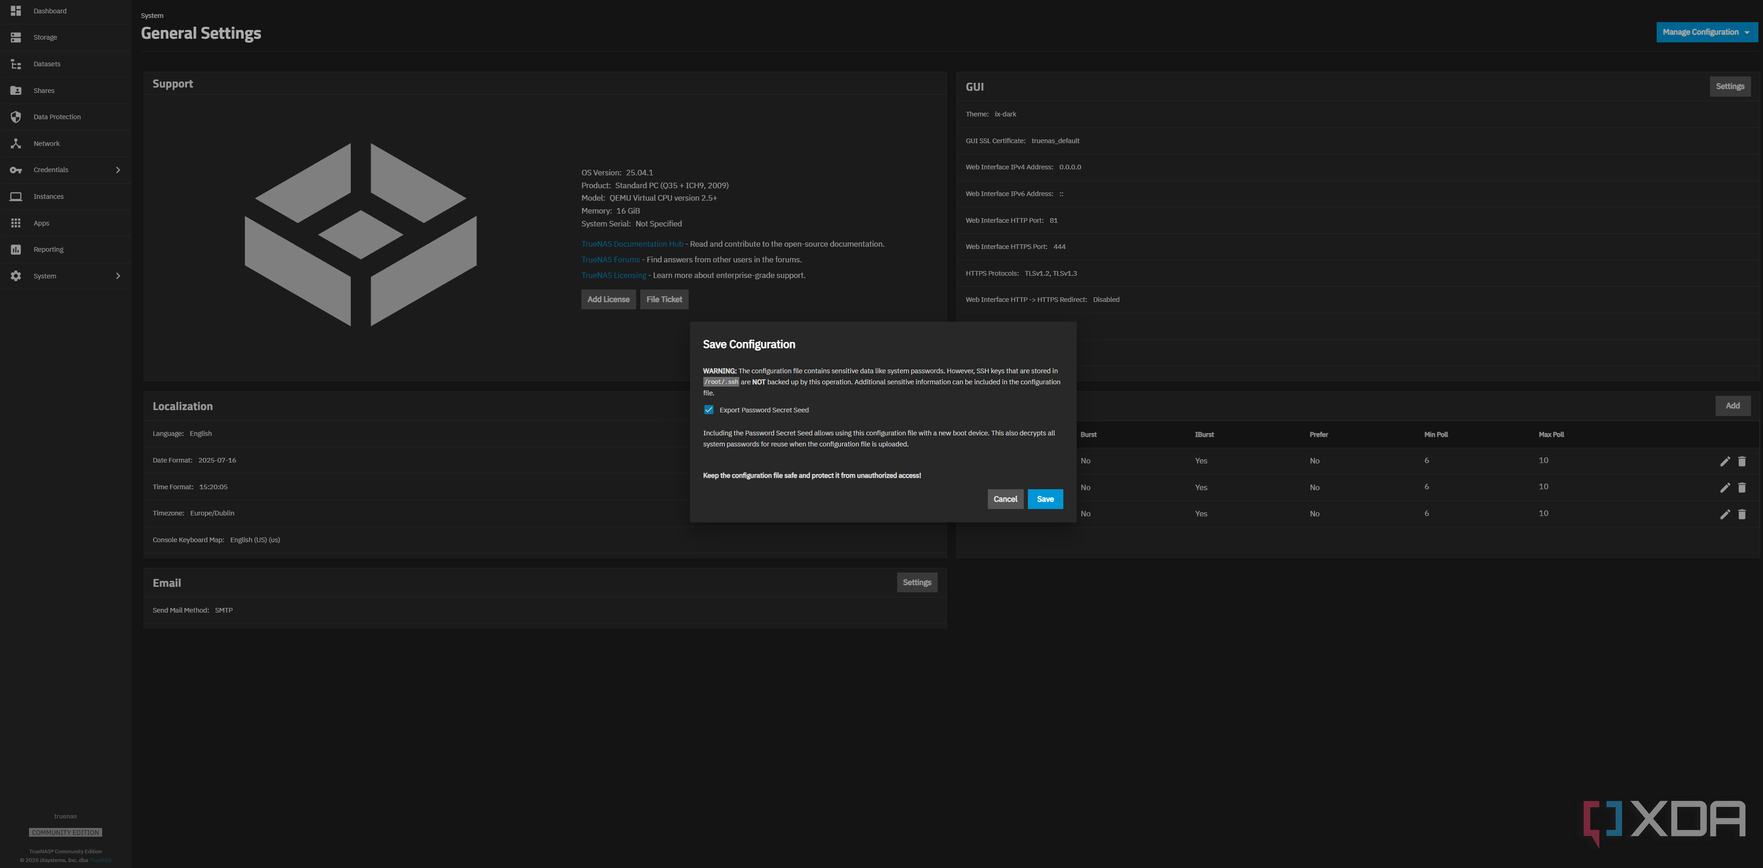This screenshot has height=868, width=1763.
Task: Uncheck Export Password Secret Seed
Action: (x=708, y=410)
